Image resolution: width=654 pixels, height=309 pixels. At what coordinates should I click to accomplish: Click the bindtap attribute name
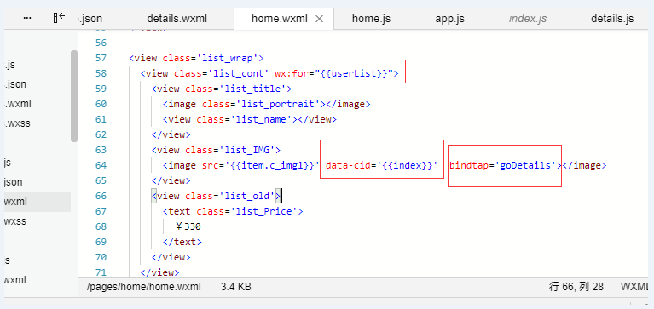point(469,165)
